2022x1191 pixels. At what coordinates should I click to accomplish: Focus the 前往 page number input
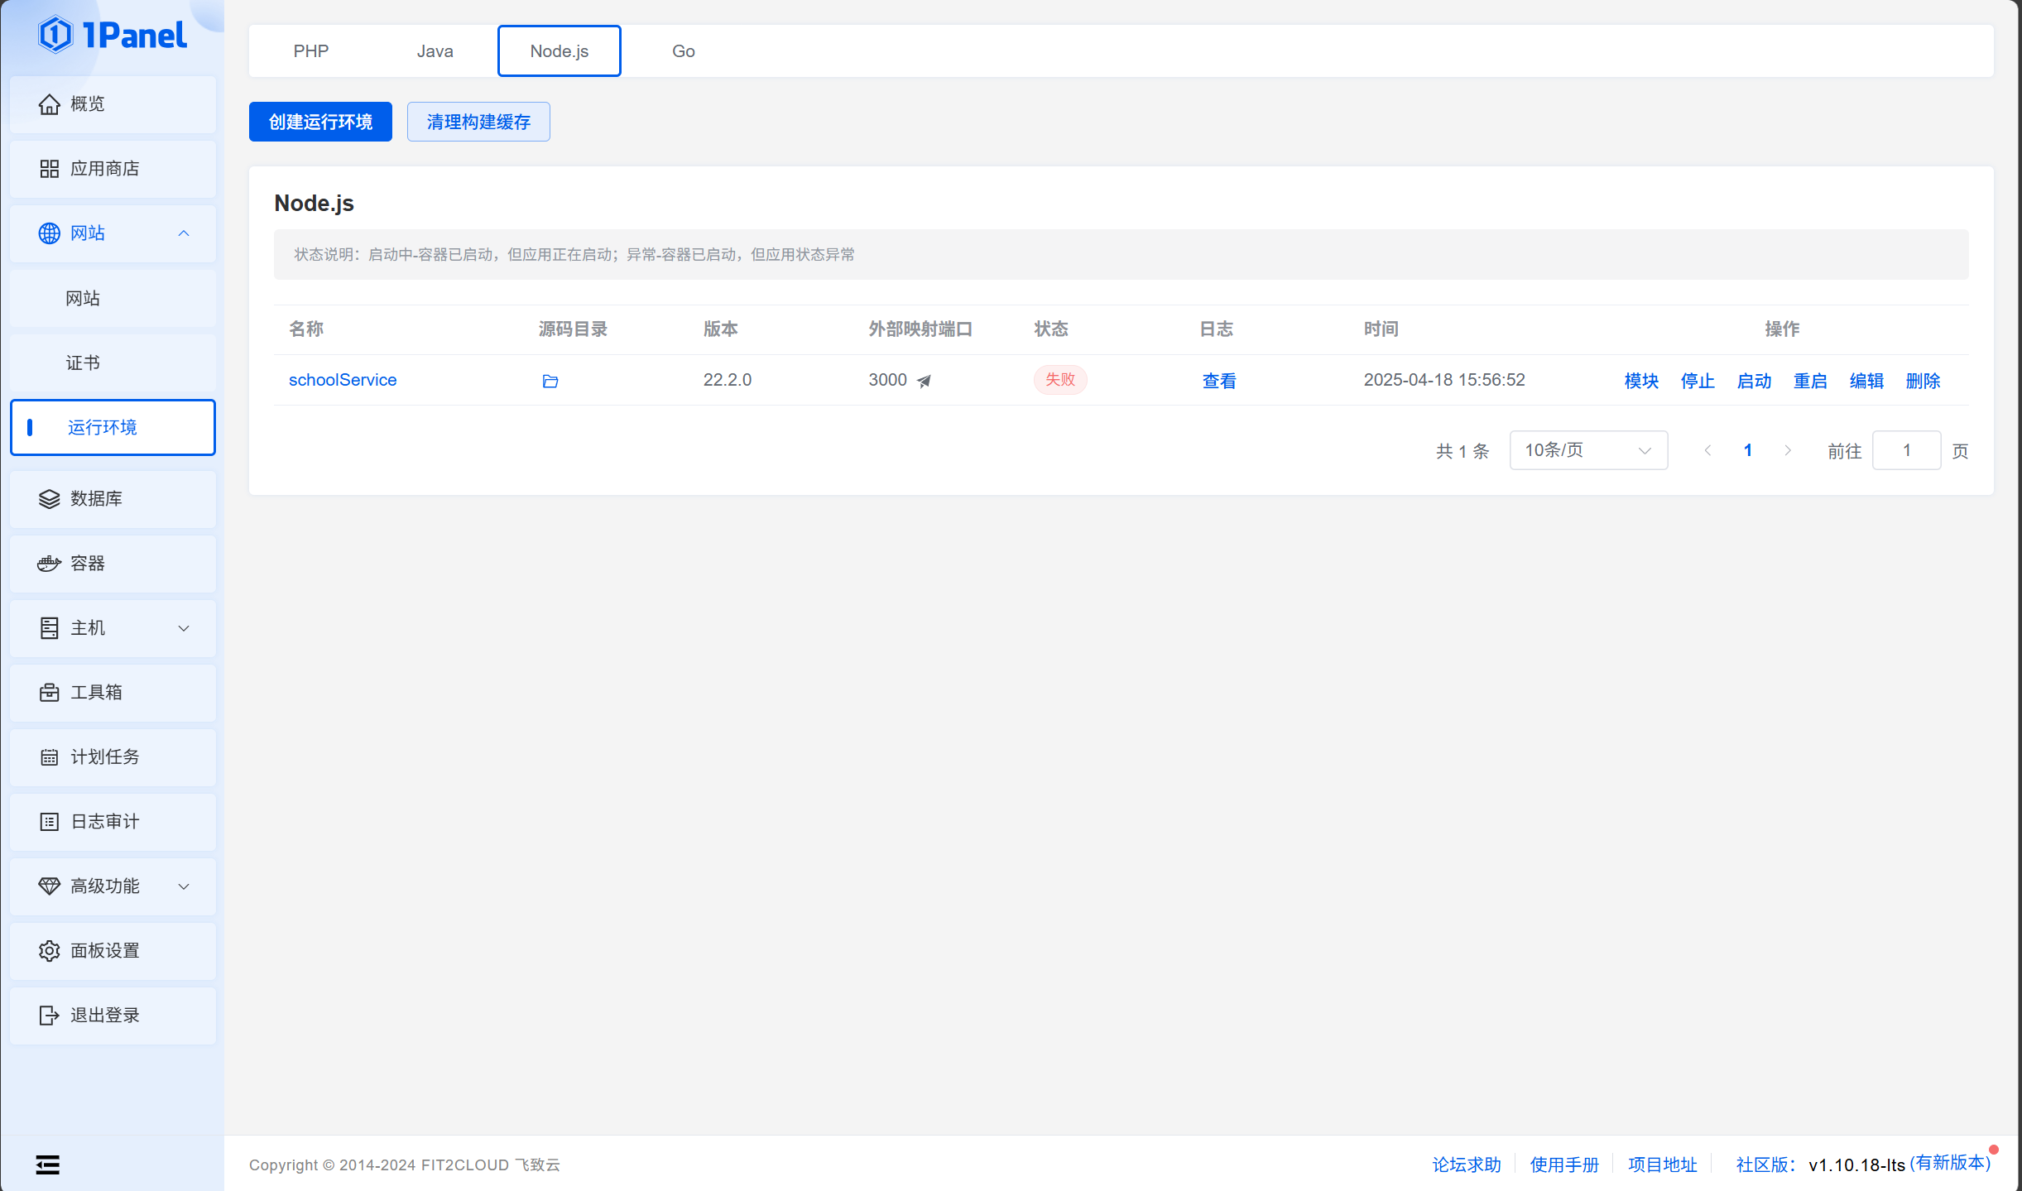(1906, 450)
